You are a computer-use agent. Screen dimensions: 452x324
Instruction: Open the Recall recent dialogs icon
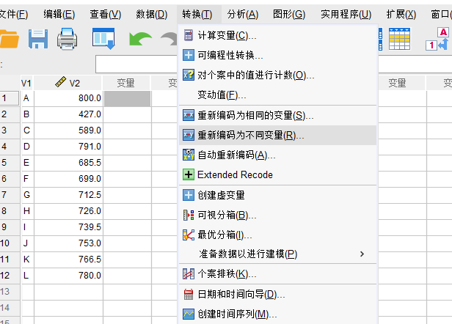point(103,39)
